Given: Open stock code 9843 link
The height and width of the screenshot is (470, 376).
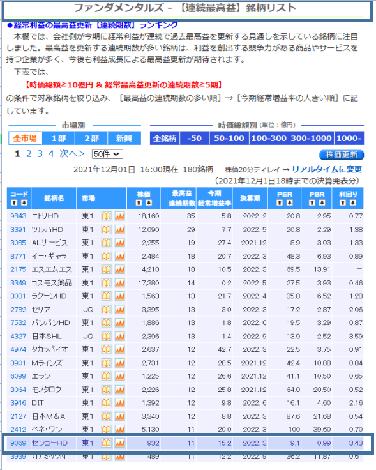Looking at the screenshot, I should click(x=19, y=216).
